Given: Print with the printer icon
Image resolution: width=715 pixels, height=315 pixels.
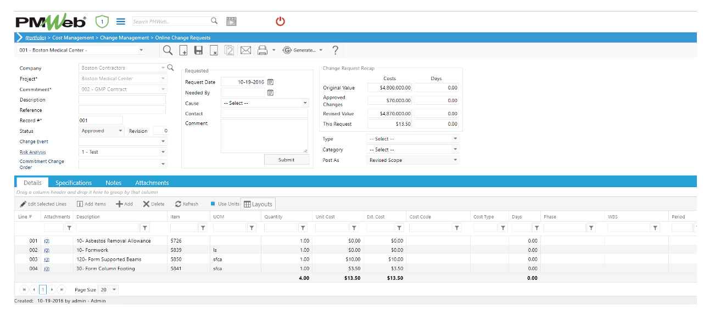Looking at the screenshot, I should pyautogui.click(x=263, y=50).
